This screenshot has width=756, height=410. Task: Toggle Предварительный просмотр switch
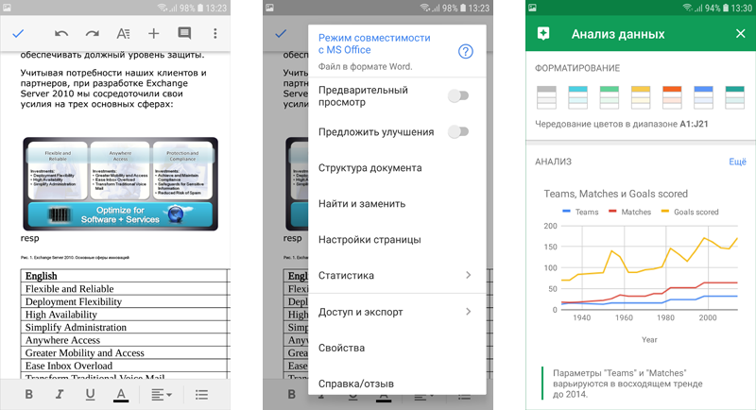pyautogui.click(x=458, y=95)
